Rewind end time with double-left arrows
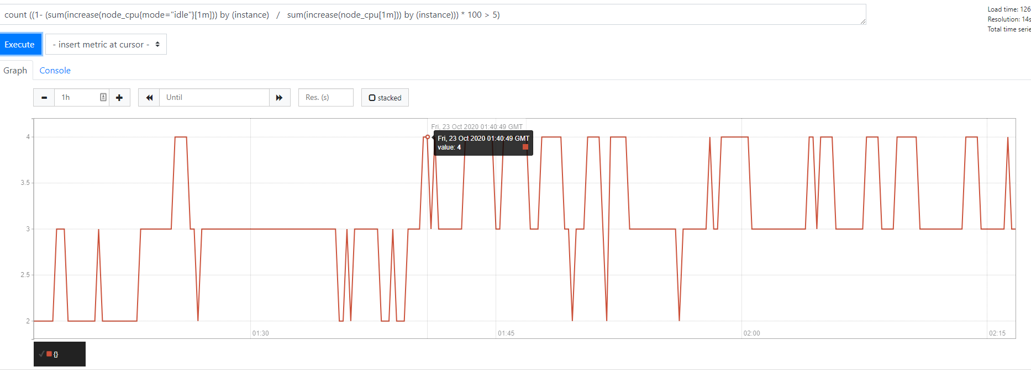 click(149, 98)
